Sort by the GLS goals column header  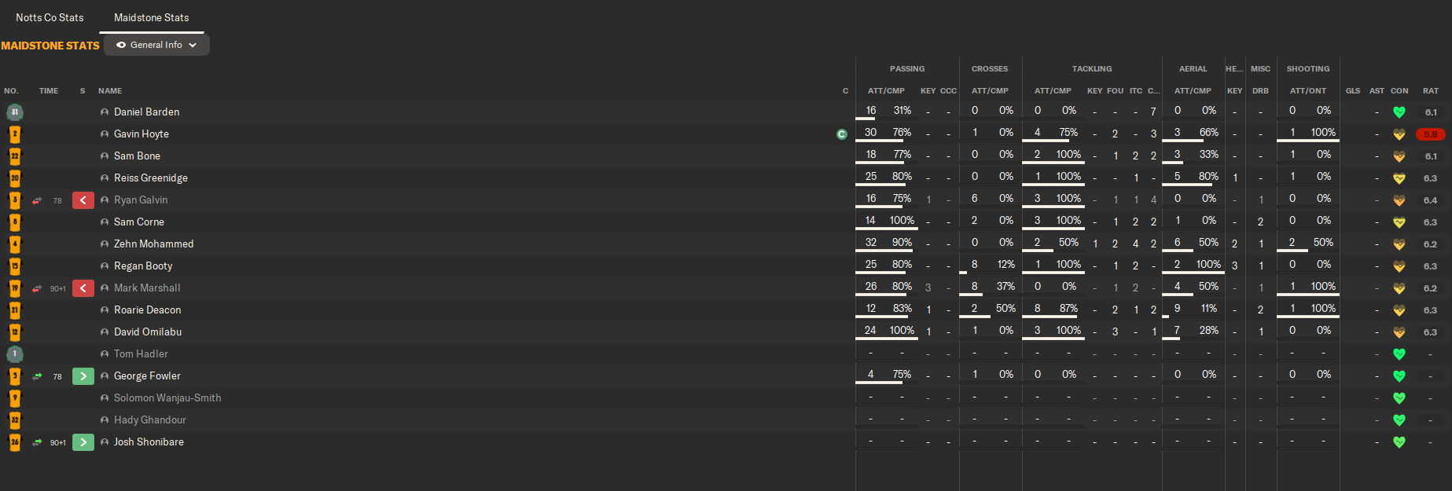click(x=1353, y=91)
